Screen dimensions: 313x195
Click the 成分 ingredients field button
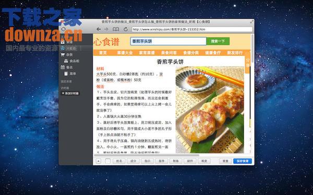tap(133, 161)
